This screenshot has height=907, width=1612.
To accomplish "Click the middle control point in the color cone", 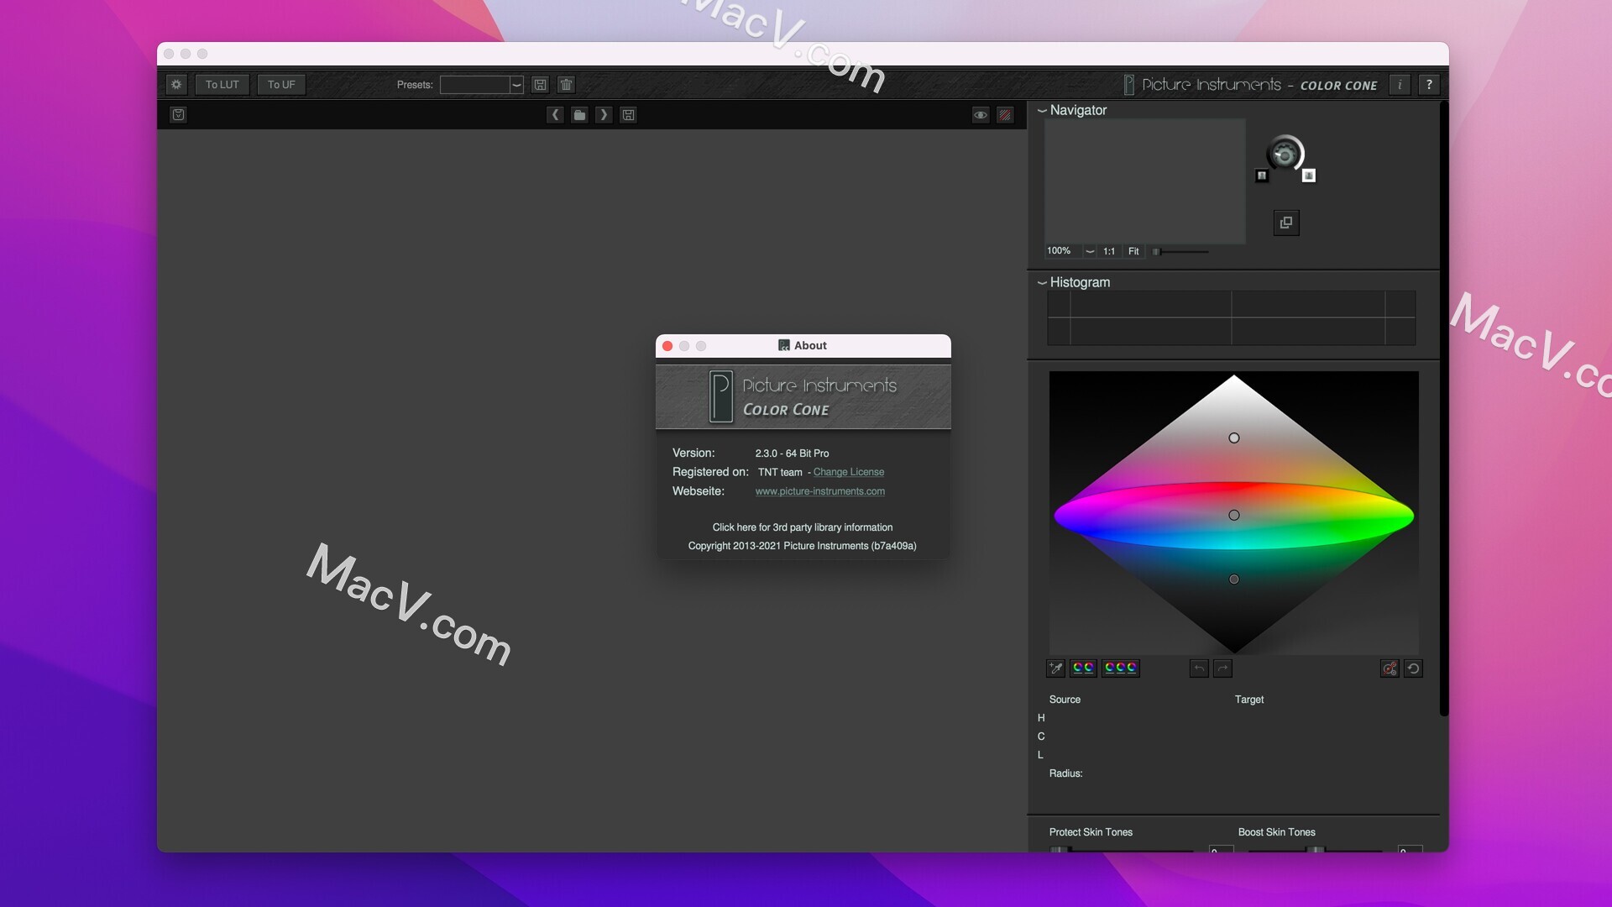I will point(1234,516).
